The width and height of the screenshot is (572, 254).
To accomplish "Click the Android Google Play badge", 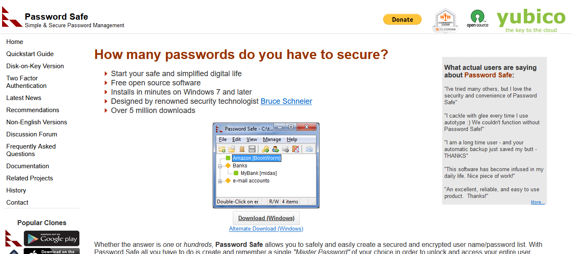I will [51, 238].
